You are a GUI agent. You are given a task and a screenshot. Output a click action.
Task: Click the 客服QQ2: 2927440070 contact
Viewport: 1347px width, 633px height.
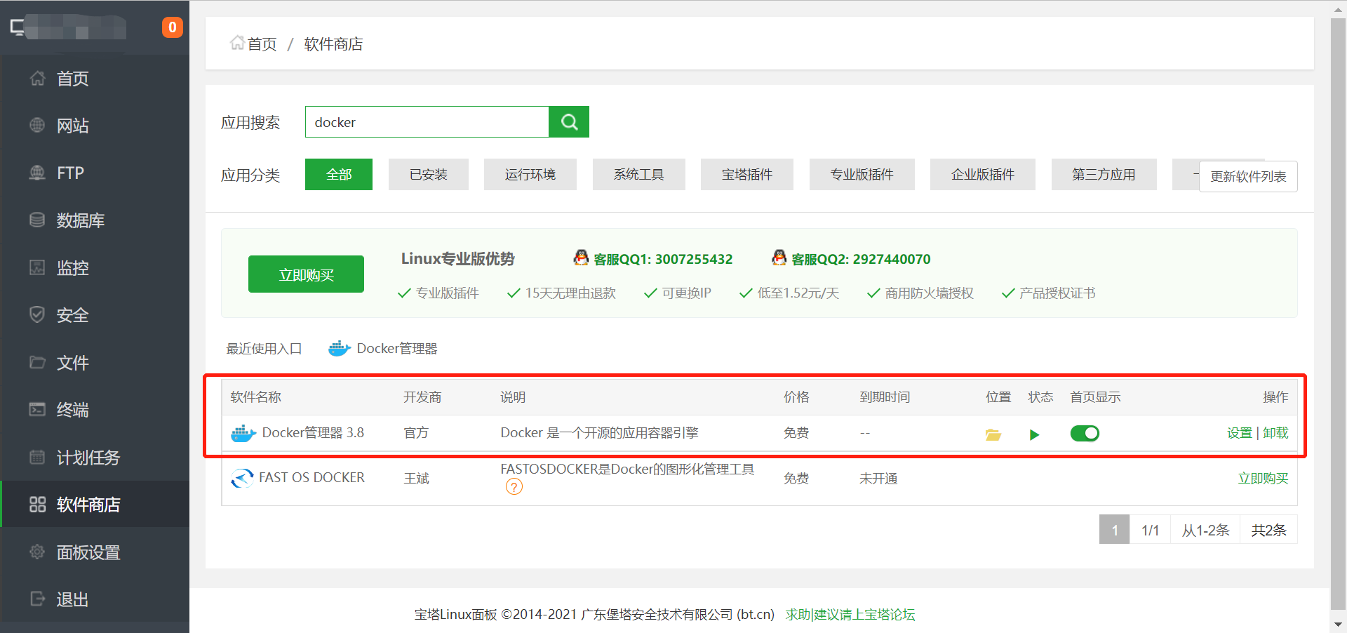pos(861,259)
